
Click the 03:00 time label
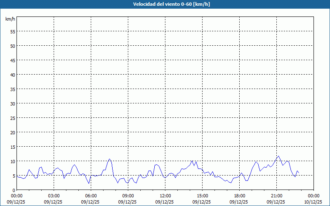[x=54, y=196]
